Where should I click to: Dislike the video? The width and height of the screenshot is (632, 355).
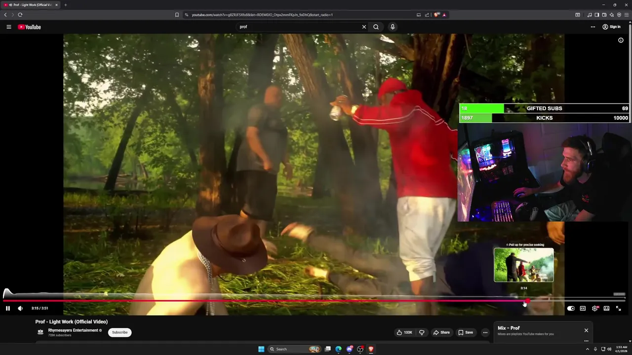tap(422, 332)
